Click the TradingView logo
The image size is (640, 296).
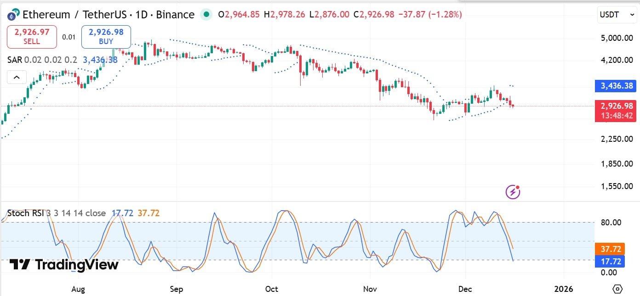64,265
